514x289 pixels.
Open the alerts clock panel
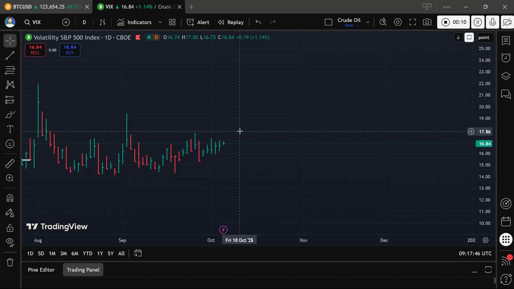pos(506,58)
